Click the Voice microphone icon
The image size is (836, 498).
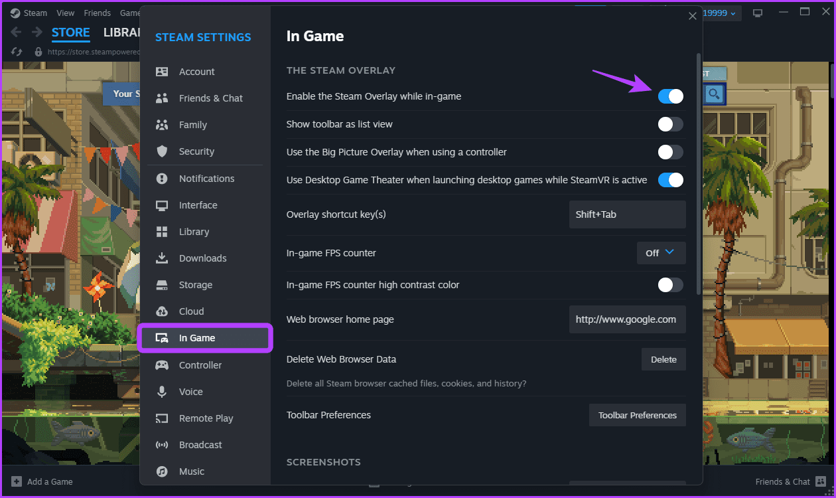(x=162, y=392)
